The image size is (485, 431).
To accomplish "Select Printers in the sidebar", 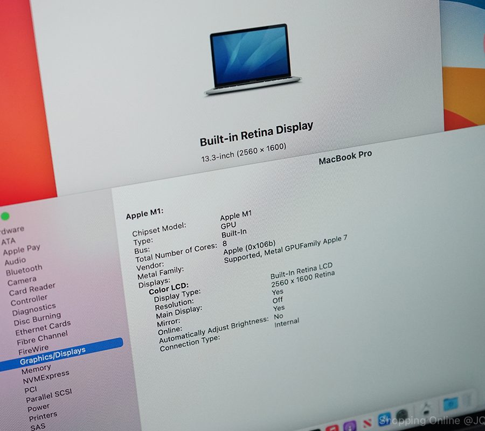I will [x=43, y=416].
